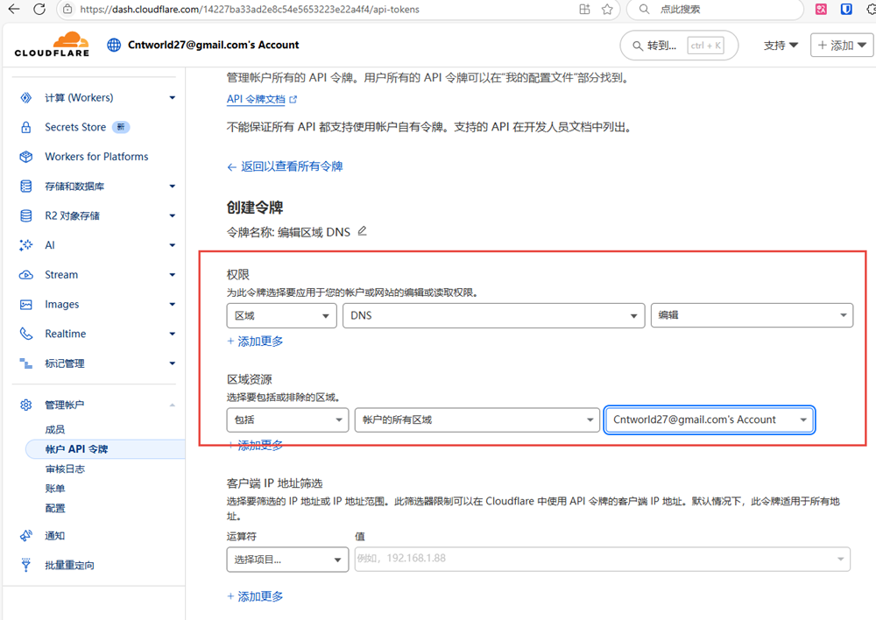Open the split-screen icon in address bar
This screenshot has width=876, height=620.
[584, 9]
